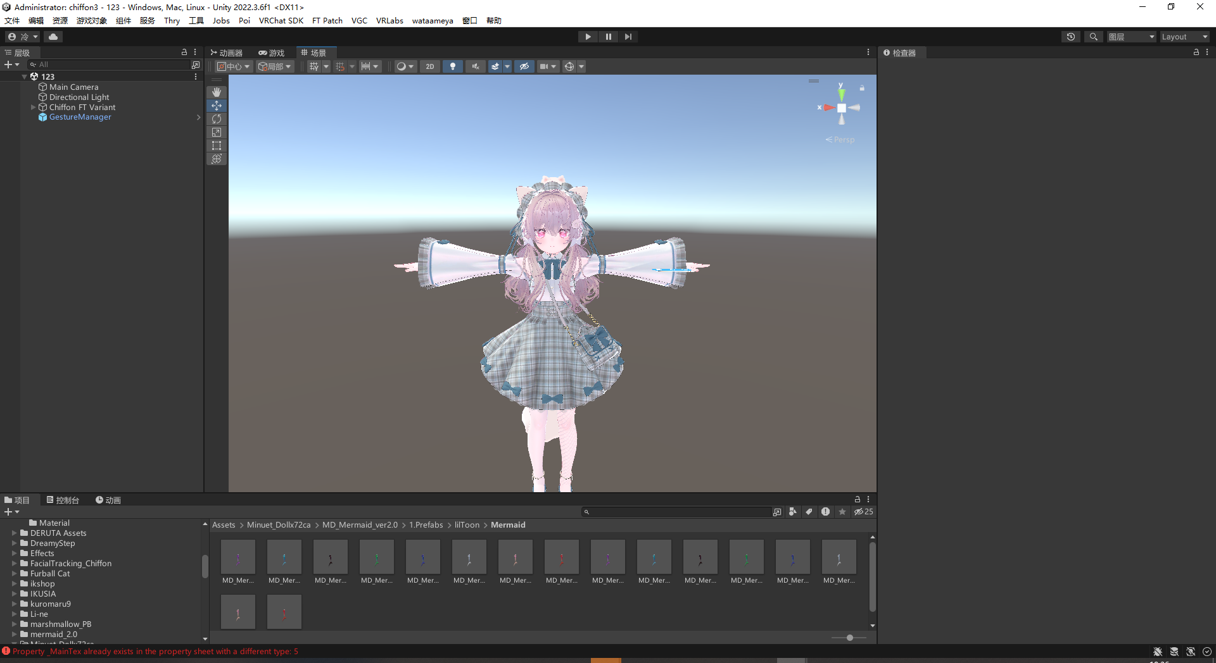Image resolution: width=1216 pixels, height=663 pixels.
Task: Open the shading draw mode dropdown
Action: [x=405, y=66]
